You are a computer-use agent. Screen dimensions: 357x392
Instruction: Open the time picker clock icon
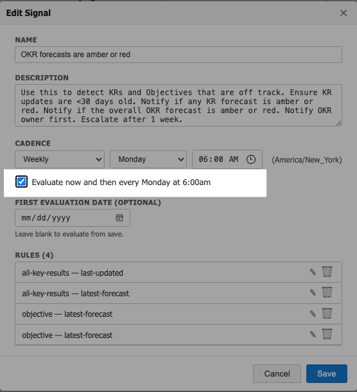251,159
